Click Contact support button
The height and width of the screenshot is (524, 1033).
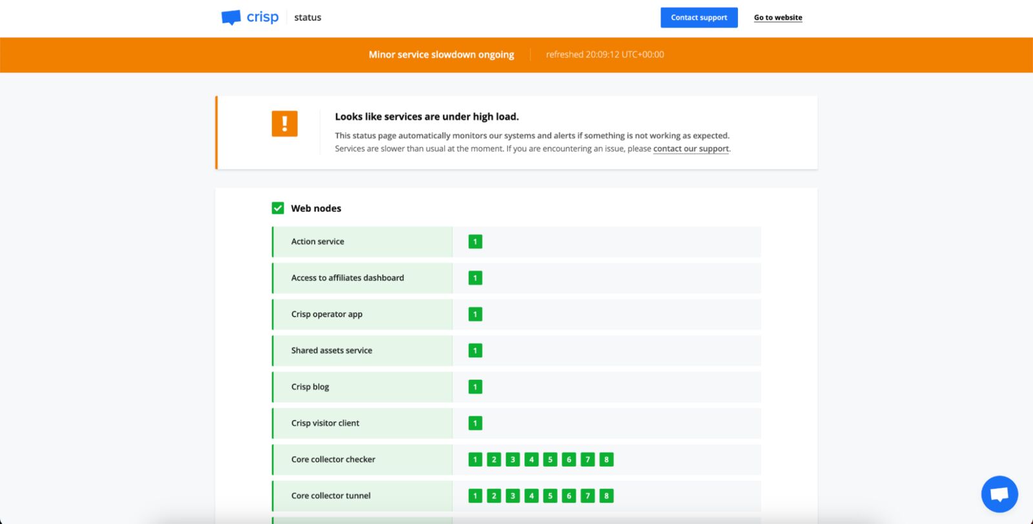click(699, 17)
